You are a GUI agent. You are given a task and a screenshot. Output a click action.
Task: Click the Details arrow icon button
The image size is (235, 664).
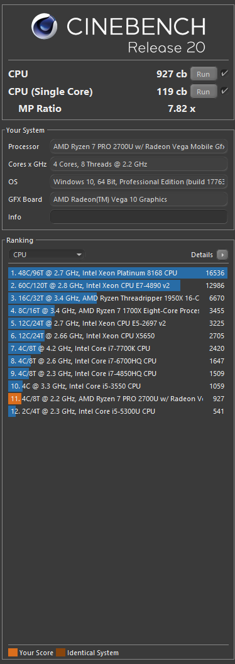(222, 255)
